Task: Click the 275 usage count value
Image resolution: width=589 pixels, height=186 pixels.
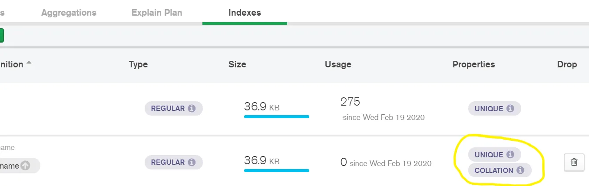Action: (350, 102)
